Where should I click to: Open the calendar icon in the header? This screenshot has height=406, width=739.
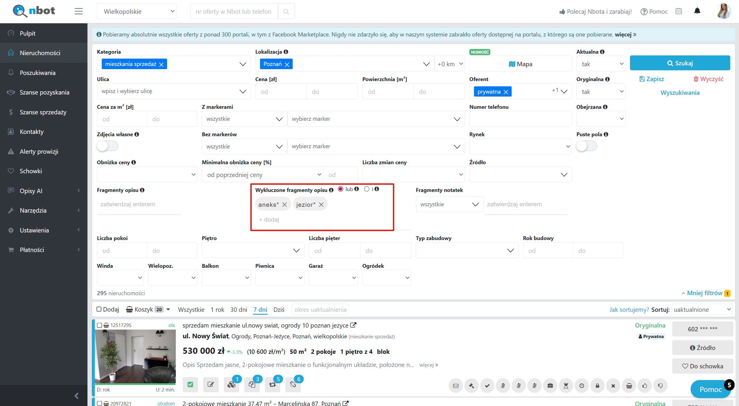point(679,11)
